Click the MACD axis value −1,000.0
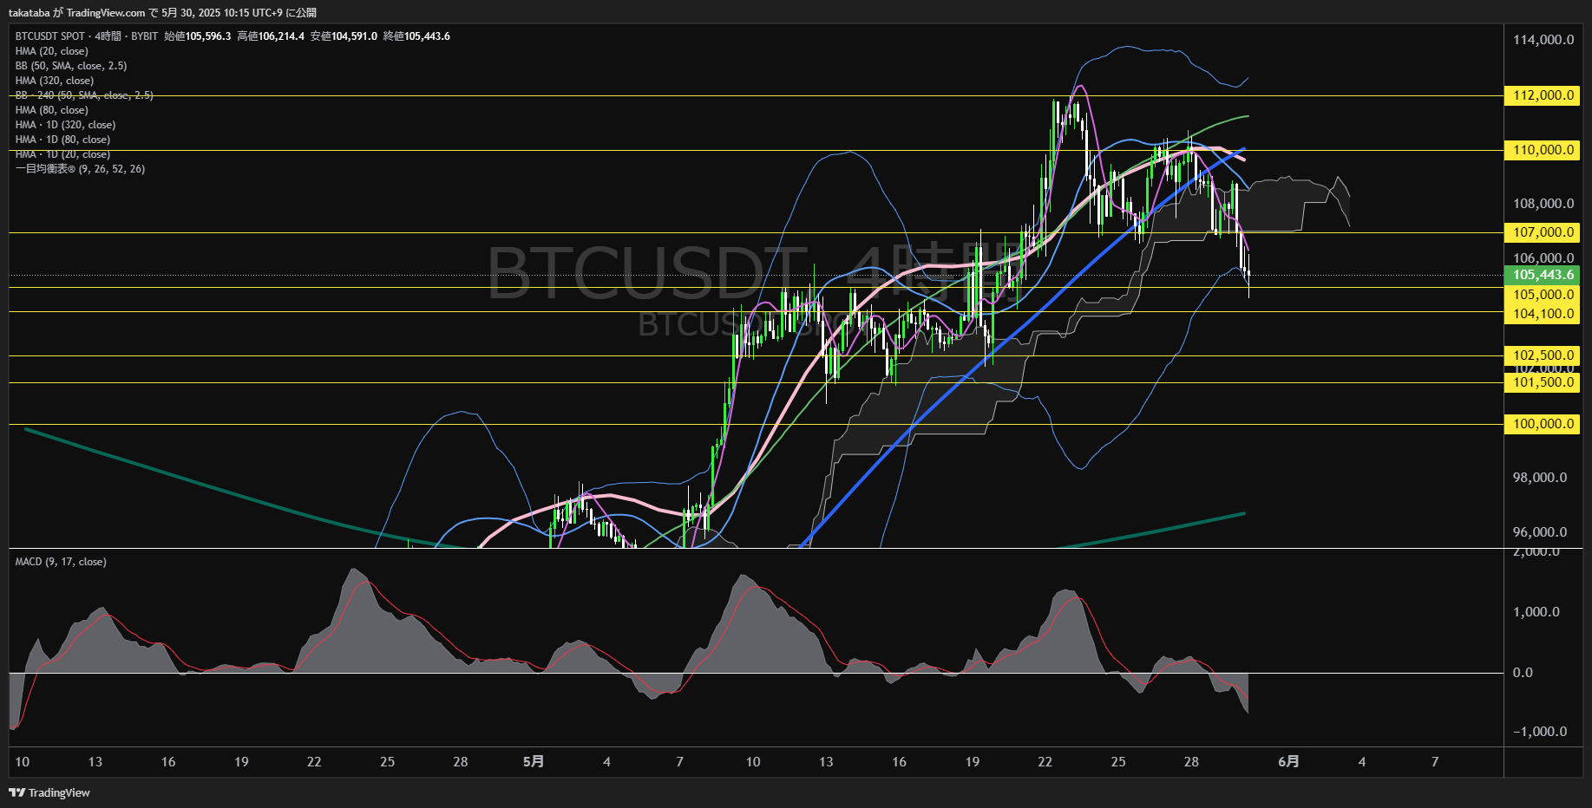Image resolution: width=1592 pixels, height=808 pixels. (x=1540, y=732)
